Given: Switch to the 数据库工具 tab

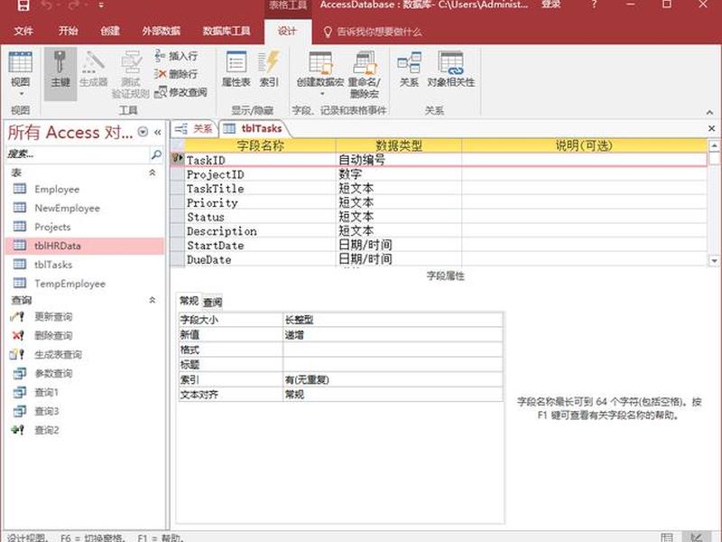Looking at the screenshot, I should [x=227, y=31].
